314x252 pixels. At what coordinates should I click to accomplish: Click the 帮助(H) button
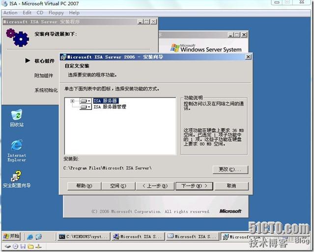[84, 186]
